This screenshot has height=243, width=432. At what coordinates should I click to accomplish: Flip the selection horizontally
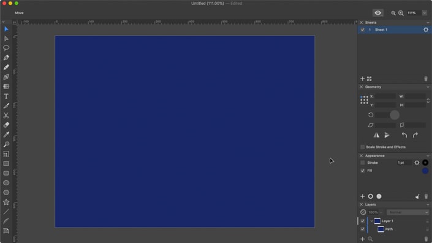pos(376,135)
